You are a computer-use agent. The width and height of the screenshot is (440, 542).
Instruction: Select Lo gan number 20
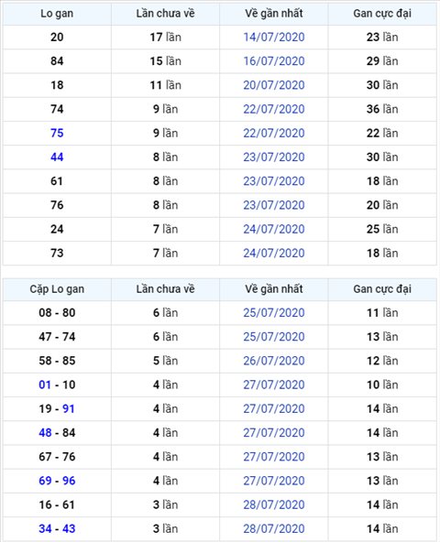pyautogui.click(x=57, y=37)
